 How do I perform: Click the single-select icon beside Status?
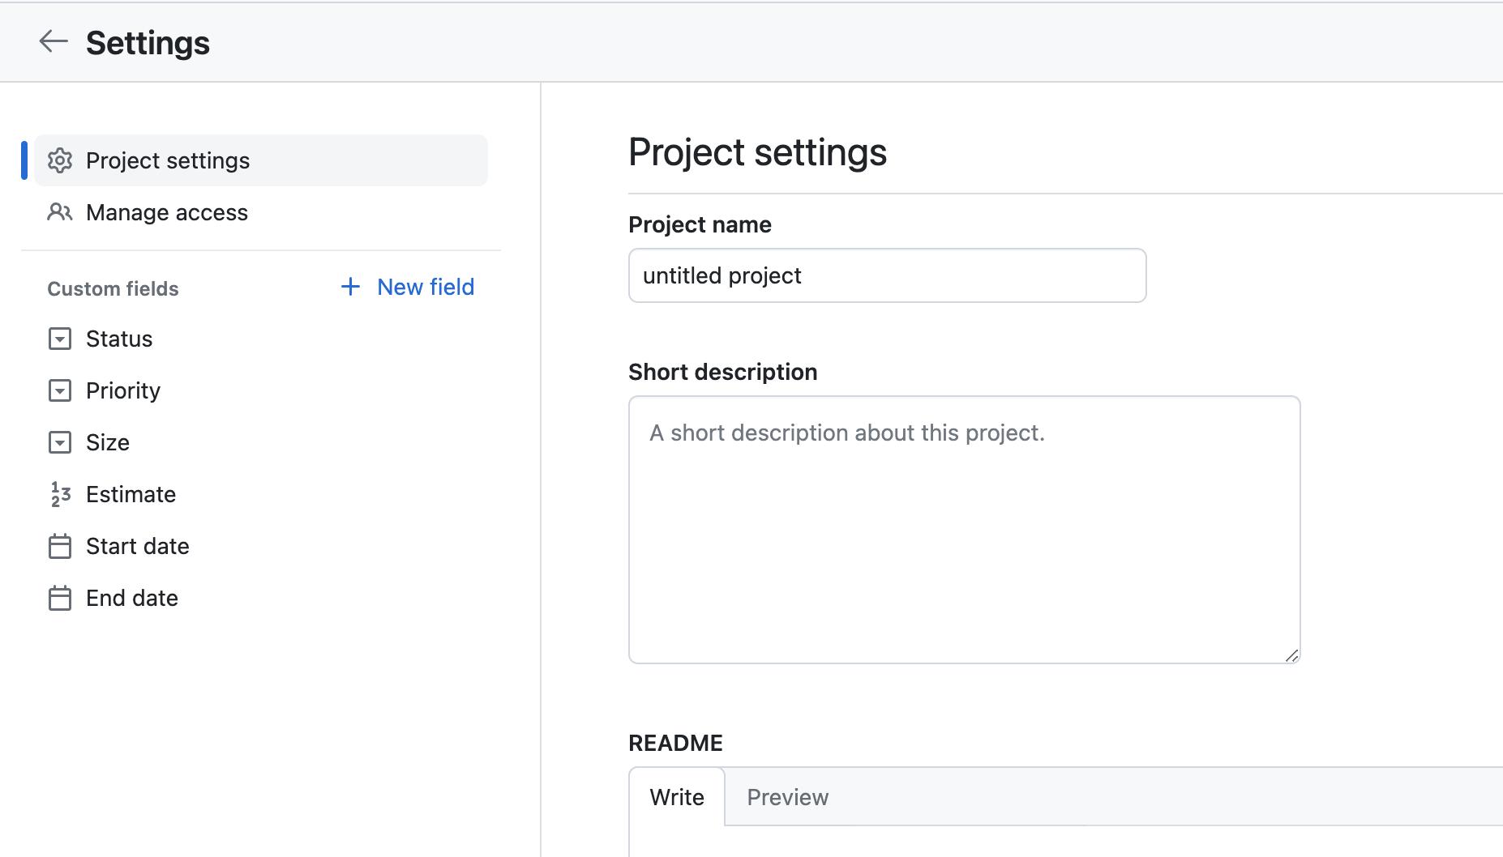[x=59, y=339]
